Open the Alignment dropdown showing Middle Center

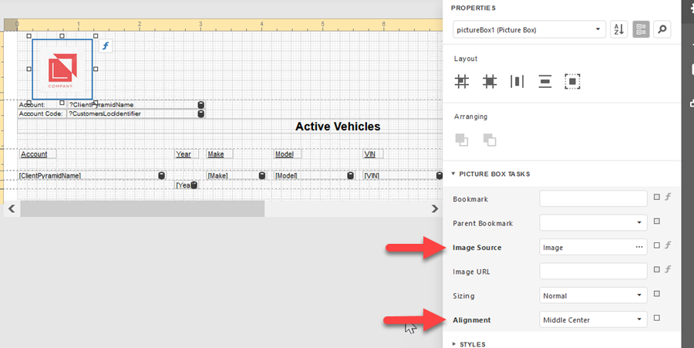click(593, 319)
